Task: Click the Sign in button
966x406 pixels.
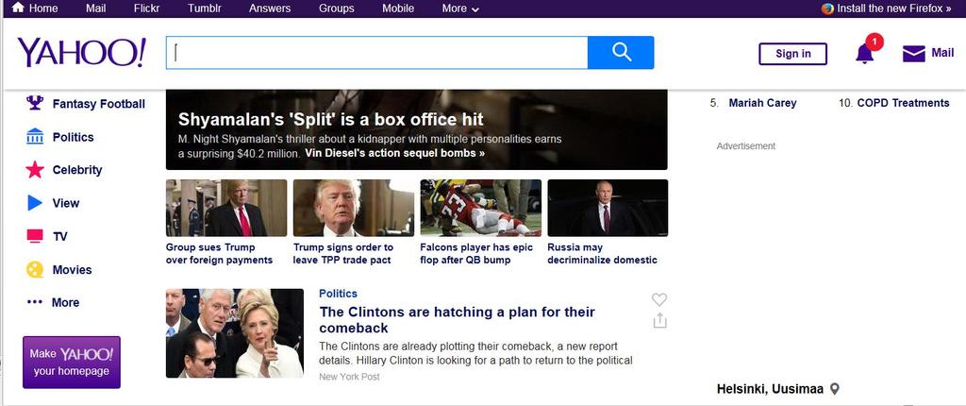Action: (792, 54)
